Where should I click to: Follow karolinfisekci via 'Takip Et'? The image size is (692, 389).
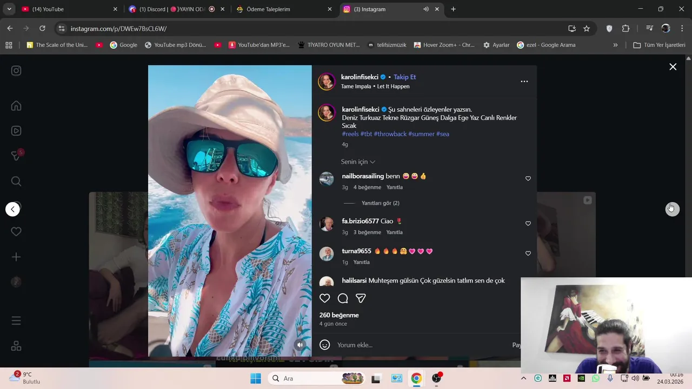click(404, 77)
